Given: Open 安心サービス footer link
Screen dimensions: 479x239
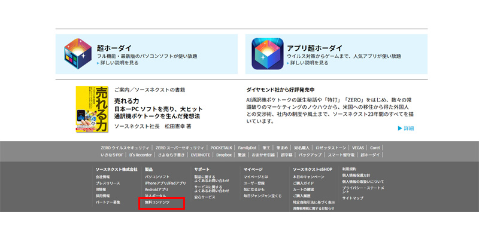Looking at the screenshot, I should pos(205,197).
